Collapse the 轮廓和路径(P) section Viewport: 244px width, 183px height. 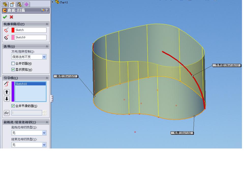pos(47,24)
